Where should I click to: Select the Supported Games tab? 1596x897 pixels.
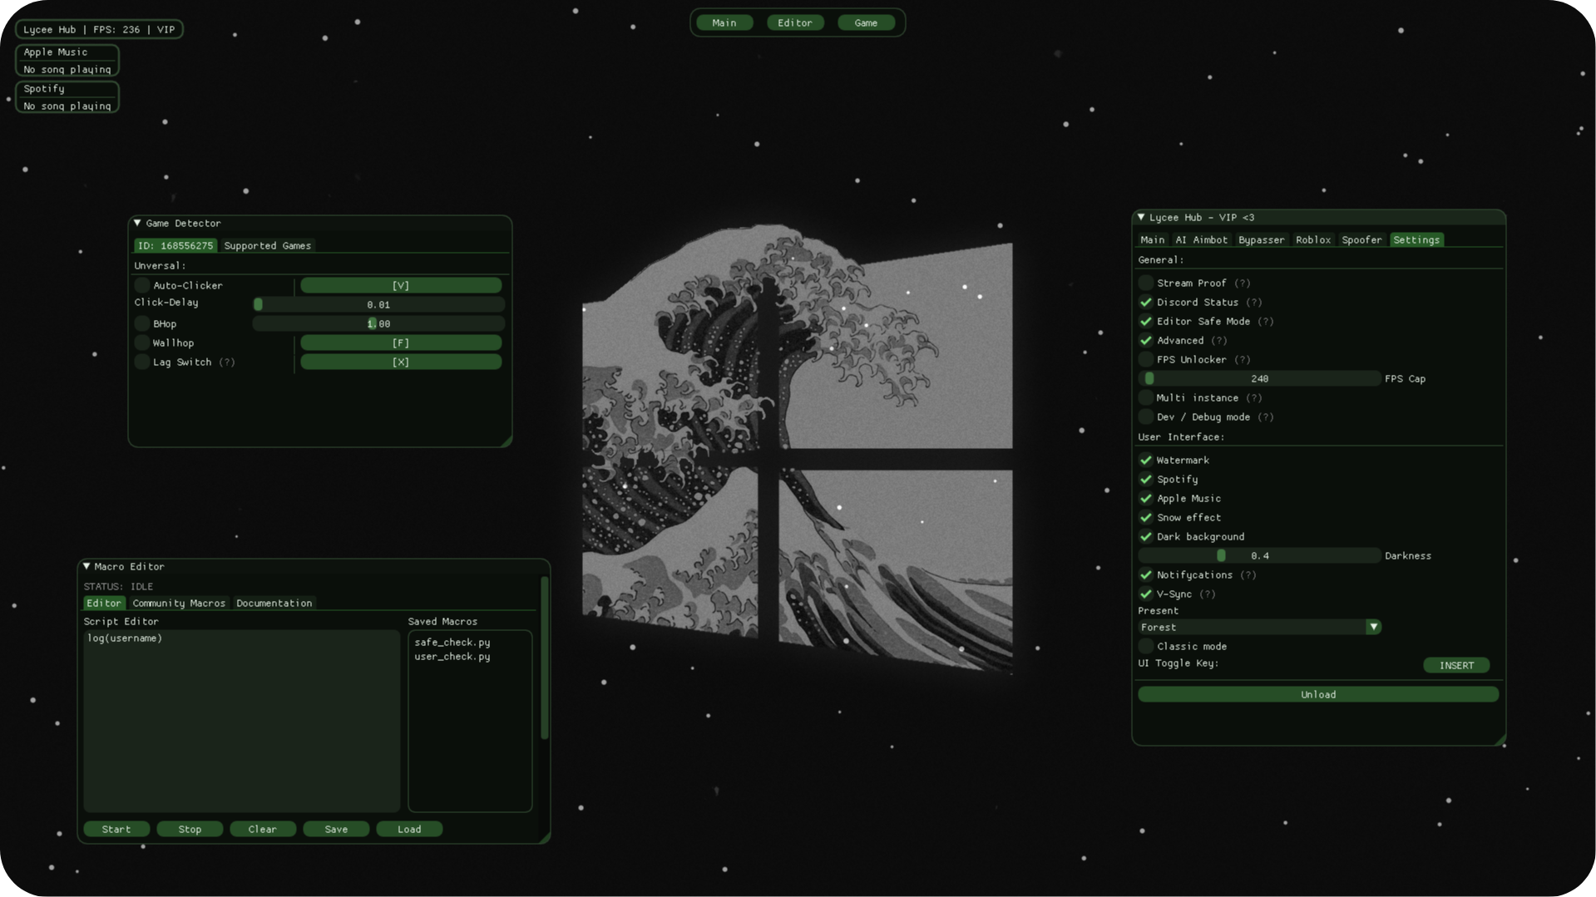(267, 245)
